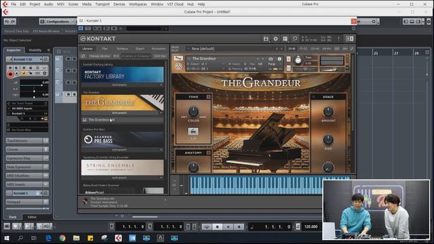
Task: Click the transport Record button
Action: pos(239,226)
